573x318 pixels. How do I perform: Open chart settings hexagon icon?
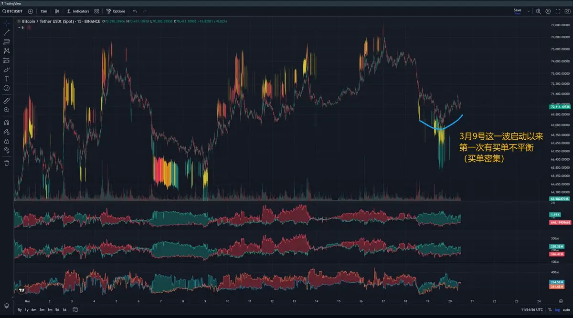548,11
